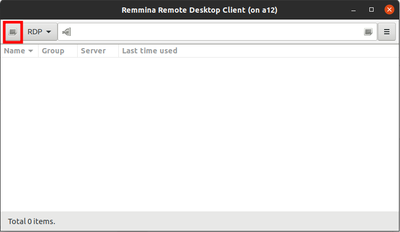Click blank header area after Last time used
This screenshot has height=232, width=400.
coord(291,51)
